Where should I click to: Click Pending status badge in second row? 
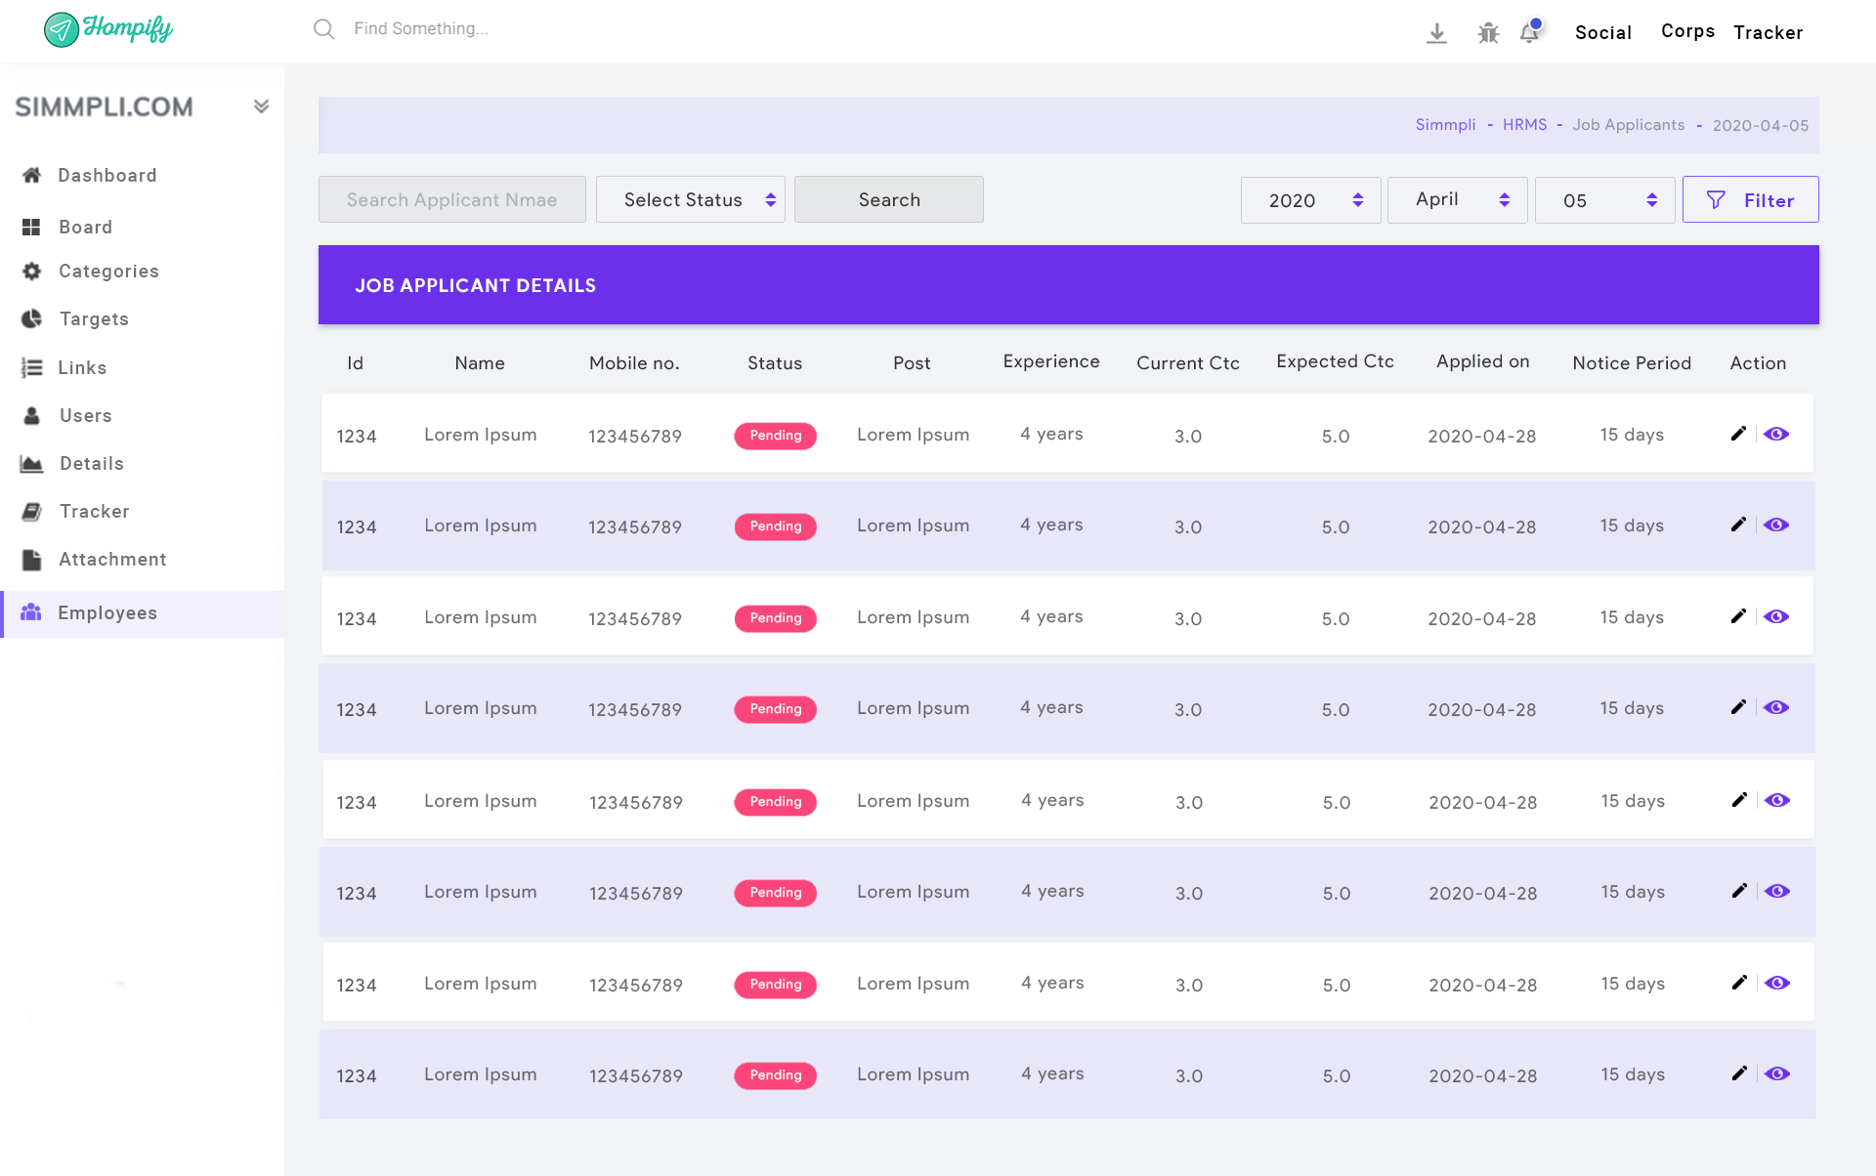[x=775, y=526]
